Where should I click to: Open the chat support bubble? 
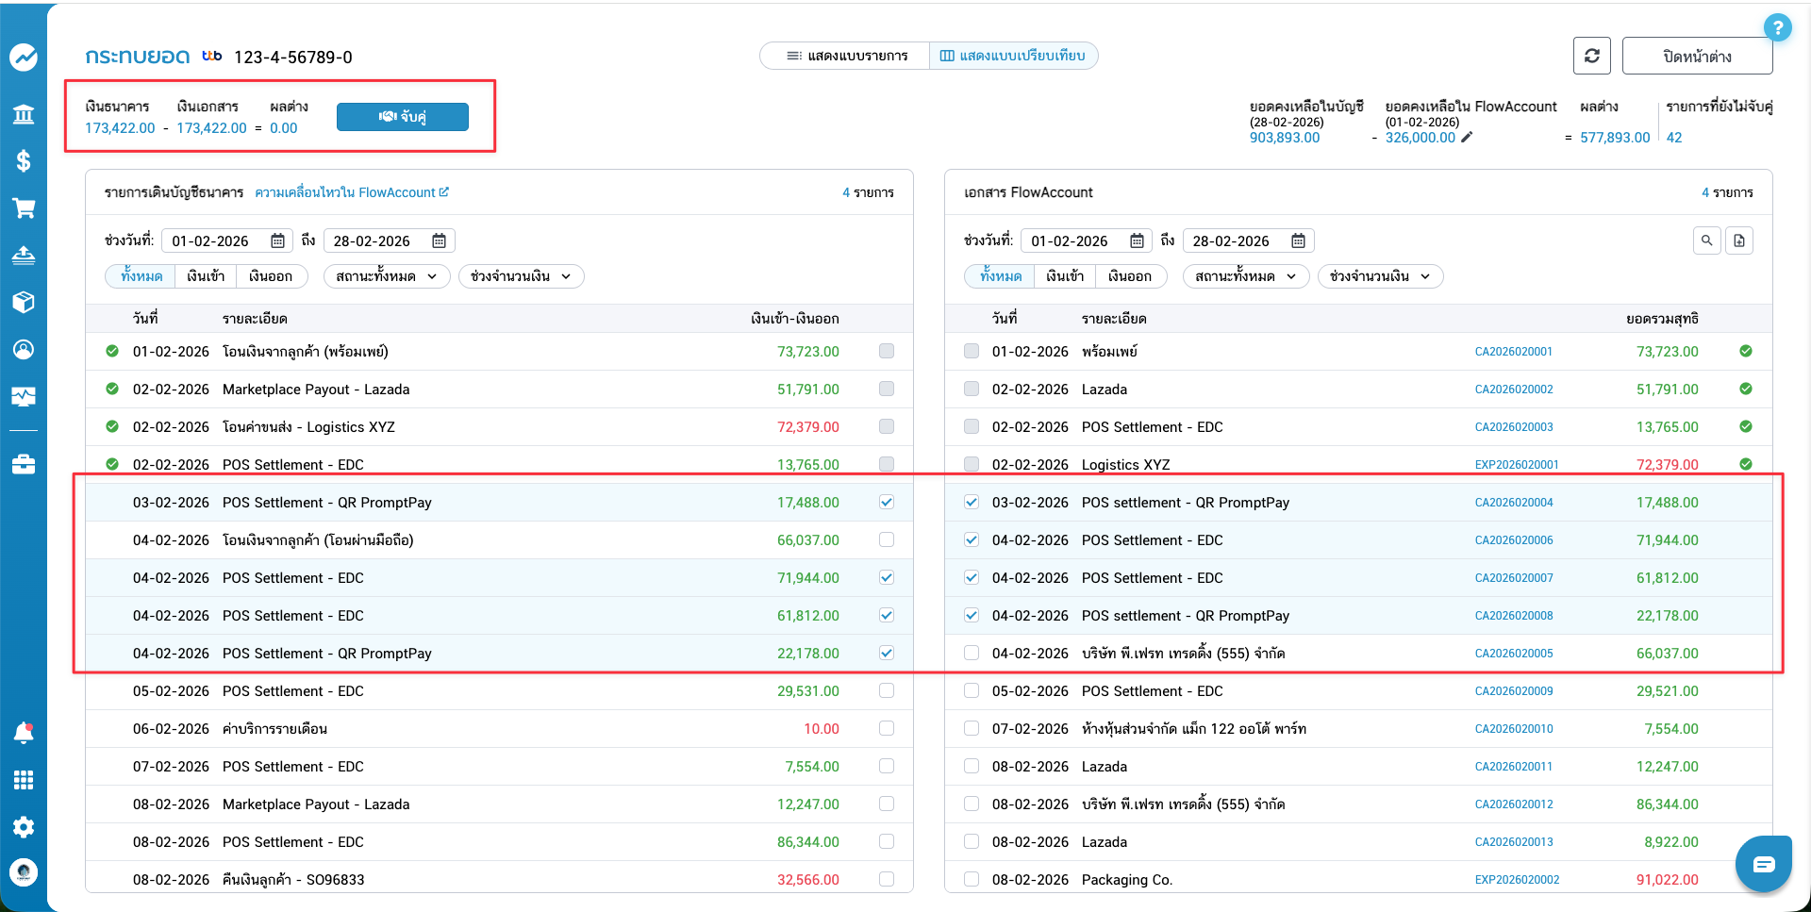(1763, 864)
